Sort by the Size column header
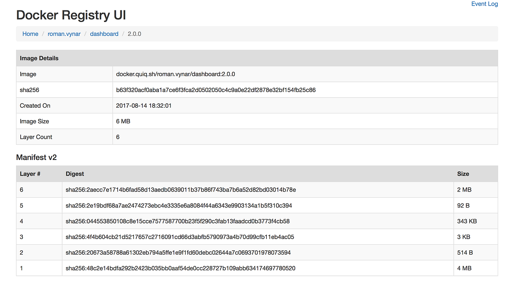Screen dimensions: 518x281 coord(463,173)
